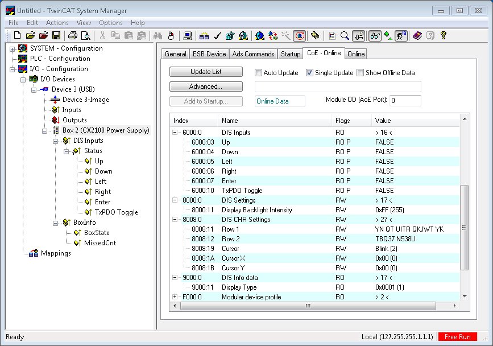
Task: Click the Open file toolbar icon
Action: [30, 35]
